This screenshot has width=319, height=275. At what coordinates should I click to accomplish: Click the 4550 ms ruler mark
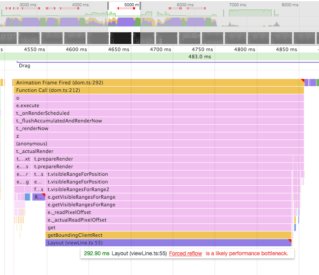point(35,49)
